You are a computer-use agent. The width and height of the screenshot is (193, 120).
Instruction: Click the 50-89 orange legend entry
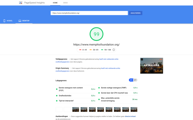pyautogui.click(x=94, y=50)
